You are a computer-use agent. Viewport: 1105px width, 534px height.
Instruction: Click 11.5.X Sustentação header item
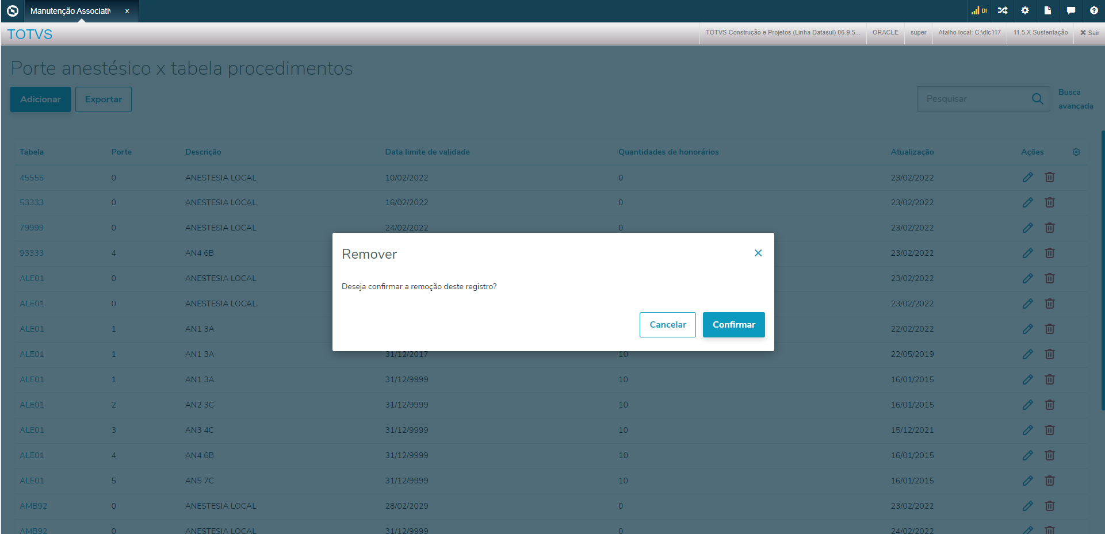click(x=1040, y=32)
